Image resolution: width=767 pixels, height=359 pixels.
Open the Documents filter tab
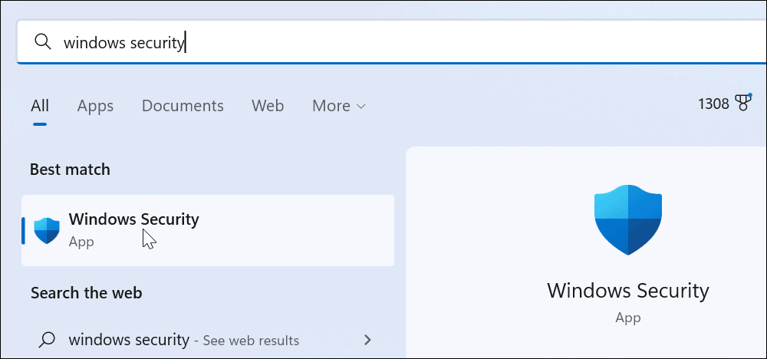point(183,106)
